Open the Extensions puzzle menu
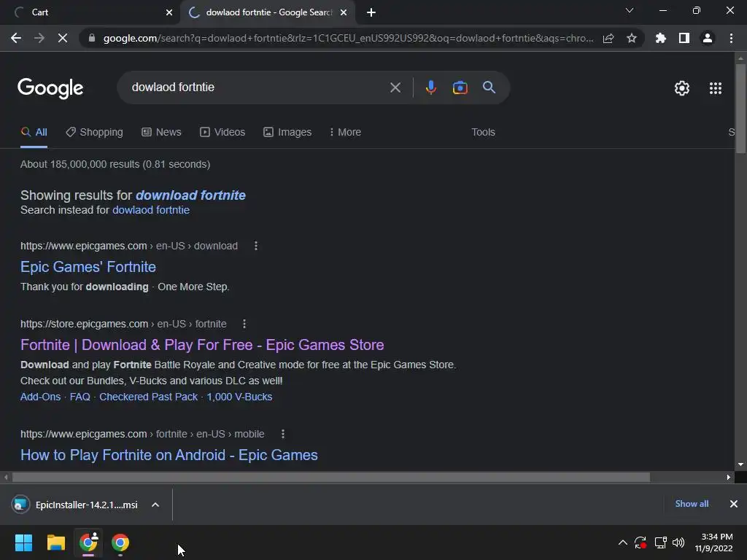747x560 pixels. 661,38
